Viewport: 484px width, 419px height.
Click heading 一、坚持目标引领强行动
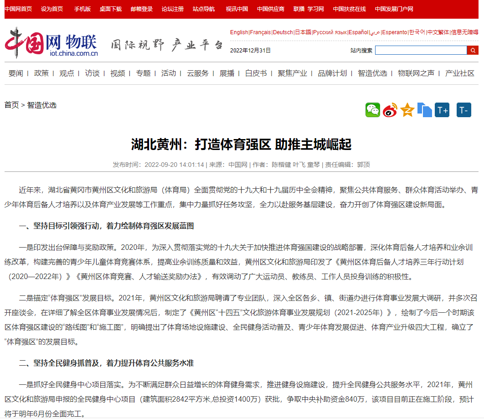pyautogui.click(x=107, y=226)
